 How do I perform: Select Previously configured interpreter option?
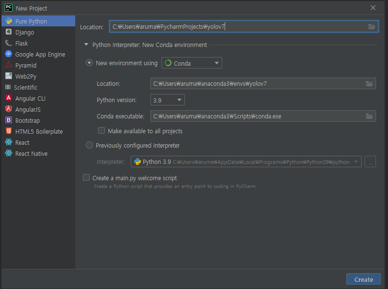point(90,145)
